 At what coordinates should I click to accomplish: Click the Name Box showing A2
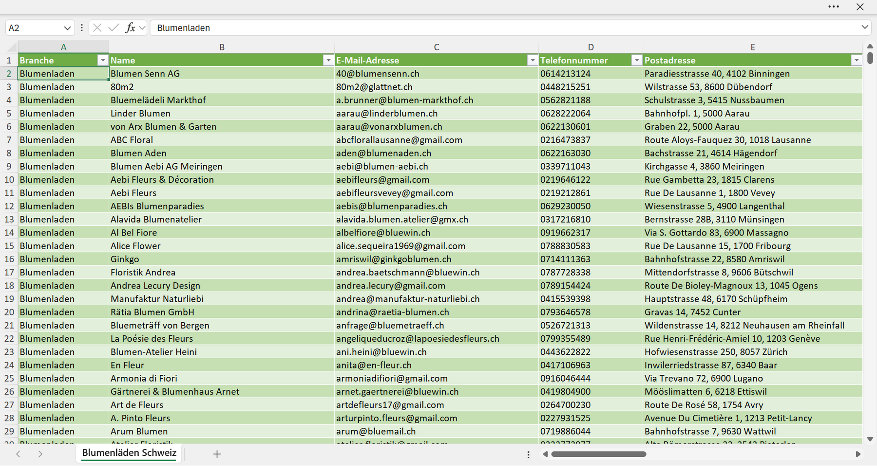[34, 28]
